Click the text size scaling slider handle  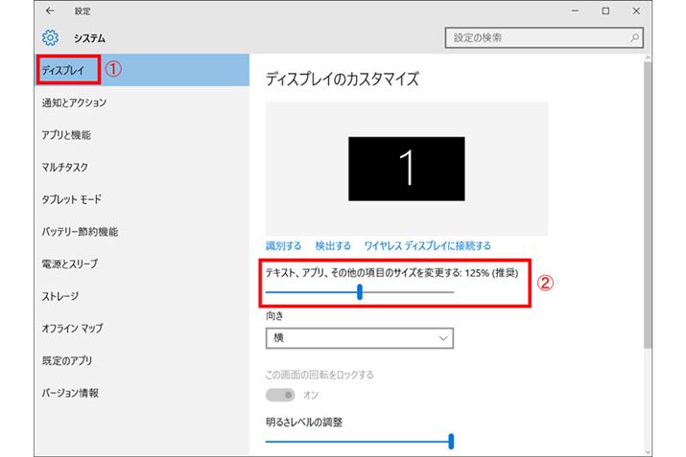(x=360, y=292)
